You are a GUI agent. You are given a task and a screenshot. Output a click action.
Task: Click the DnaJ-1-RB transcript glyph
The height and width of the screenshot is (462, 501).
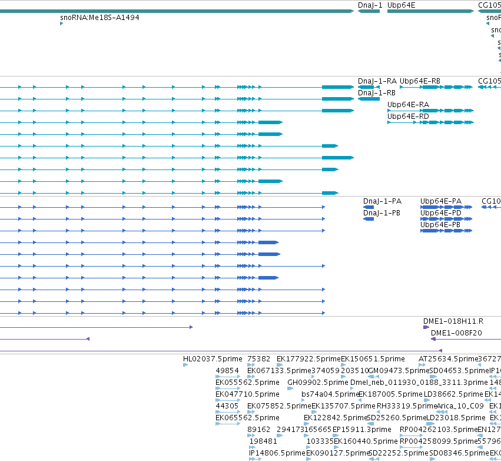tap(369, 99)
